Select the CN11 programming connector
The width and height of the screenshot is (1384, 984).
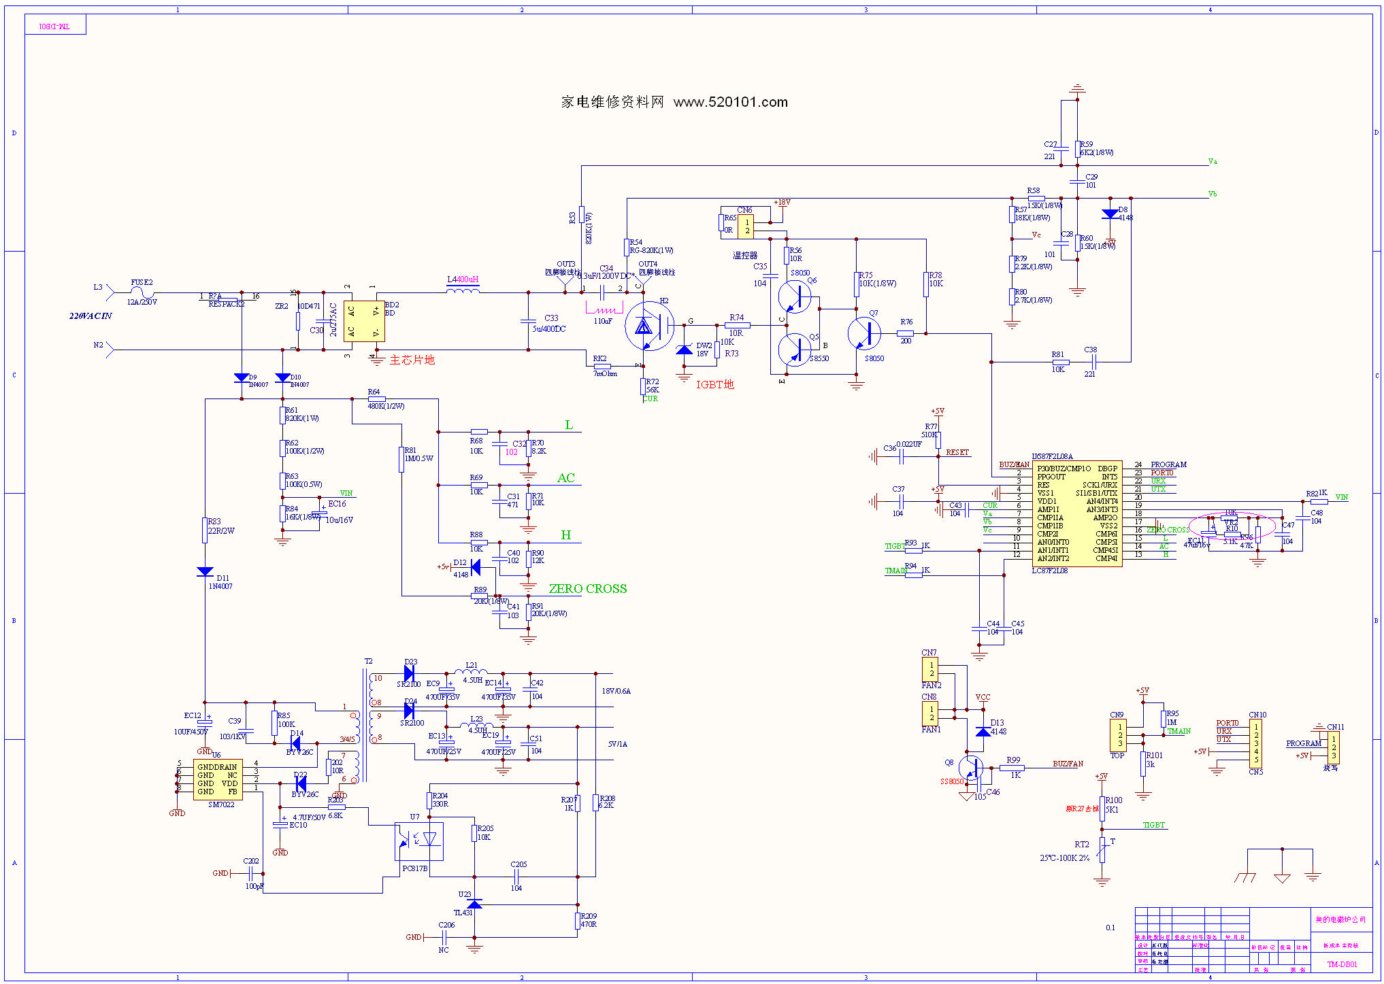click(x=1334, y=747)
